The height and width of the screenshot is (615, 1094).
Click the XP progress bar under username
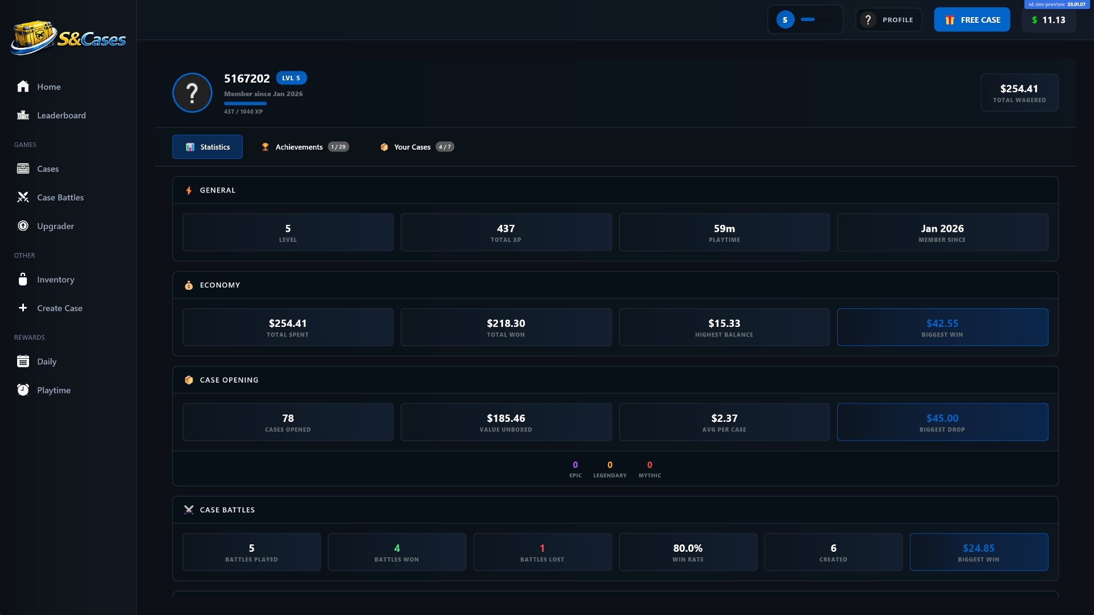[245, 104]
